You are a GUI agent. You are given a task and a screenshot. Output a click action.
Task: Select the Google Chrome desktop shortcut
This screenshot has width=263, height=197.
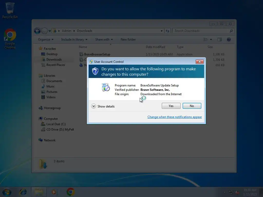coord(10,39)
